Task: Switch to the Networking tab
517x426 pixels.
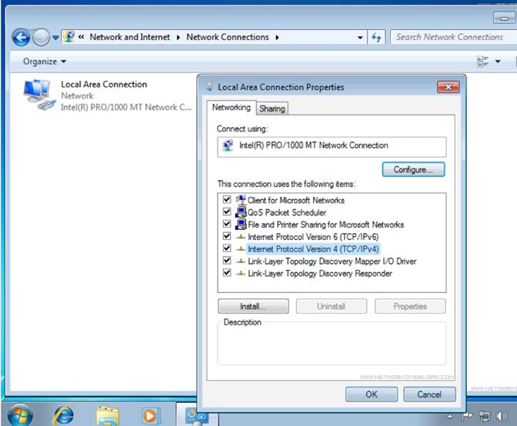Action: 232,108
